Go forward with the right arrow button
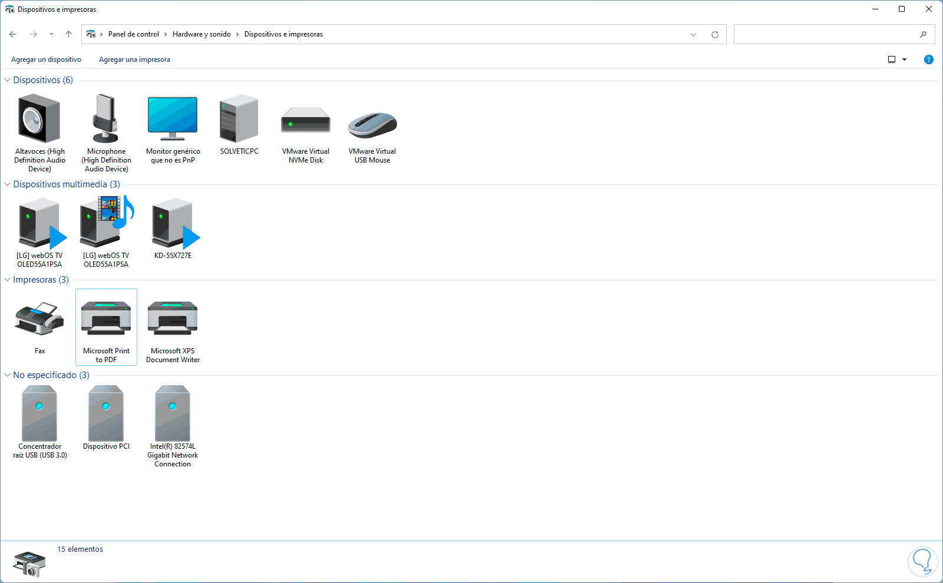The height and width of the screenshot is (583, 943). click(34, 34)
